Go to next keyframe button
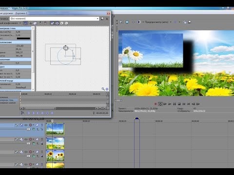This screenshot has width=234, height=175. click(x=38, y=113)
